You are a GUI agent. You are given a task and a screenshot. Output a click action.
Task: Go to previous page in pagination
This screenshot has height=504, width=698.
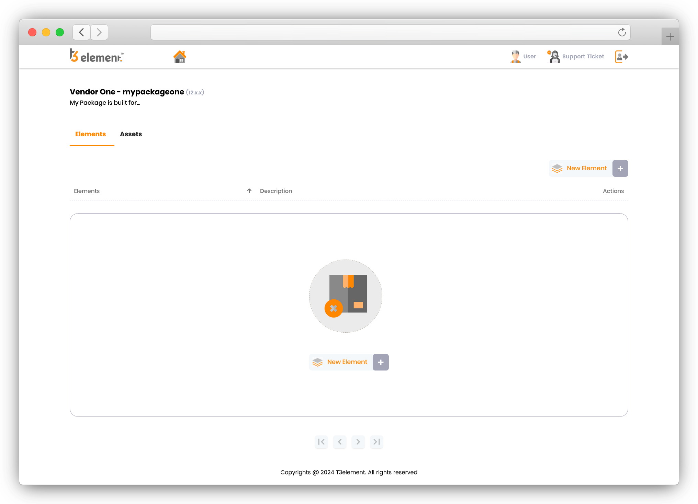coord(340,442)
